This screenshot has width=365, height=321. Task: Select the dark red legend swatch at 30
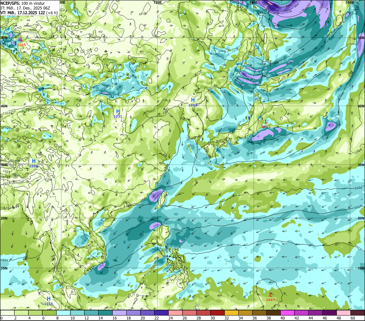pyautogui.click(x=218, y=313)
